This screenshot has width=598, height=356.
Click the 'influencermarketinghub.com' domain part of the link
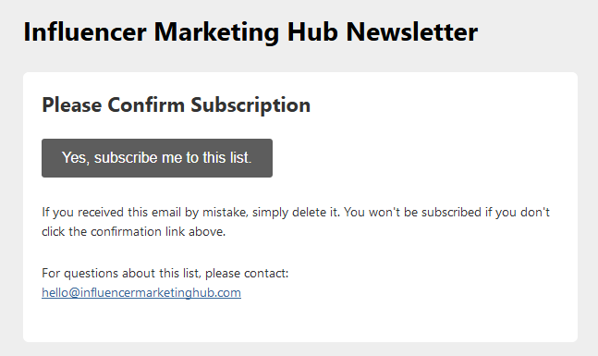point(161,293)
